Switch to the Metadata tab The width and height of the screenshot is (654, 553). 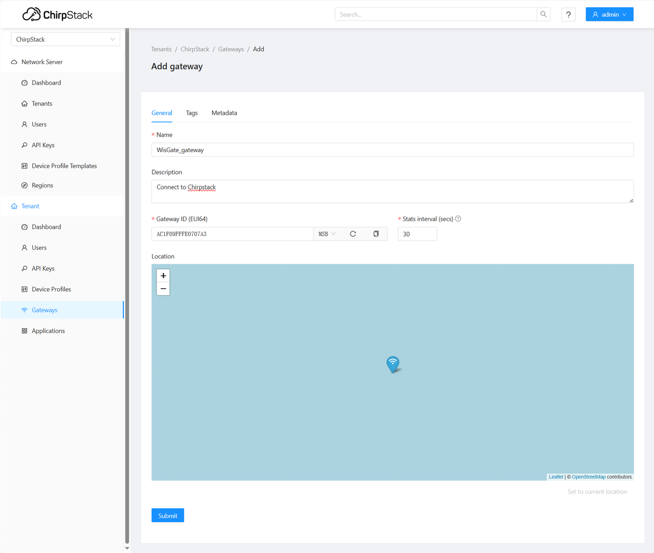tap(224, 113)
